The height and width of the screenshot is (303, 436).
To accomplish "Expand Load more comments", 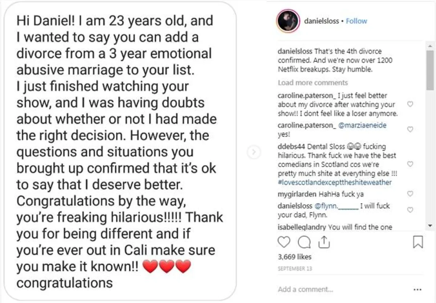I will coord(313,83).
